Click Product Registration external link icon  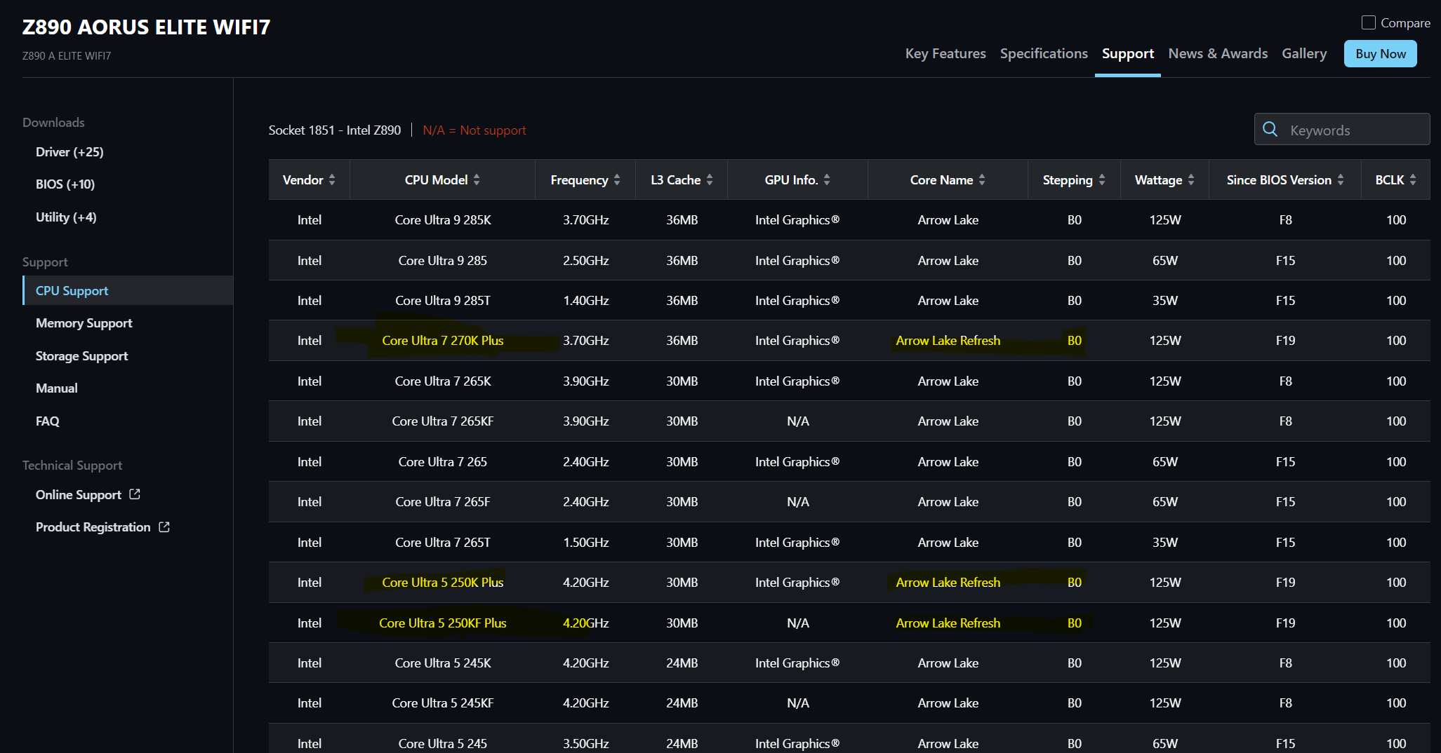pos(164,527)
